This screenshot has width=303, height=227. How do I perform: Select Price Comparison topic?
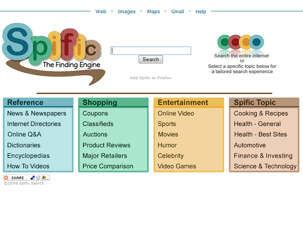pos(108,166)
